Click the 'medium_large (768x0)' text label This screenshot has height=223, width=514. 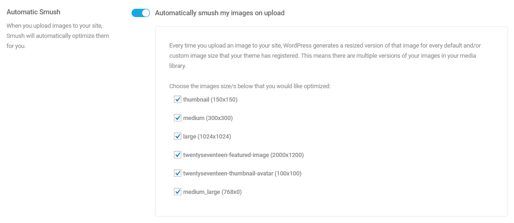212,192
